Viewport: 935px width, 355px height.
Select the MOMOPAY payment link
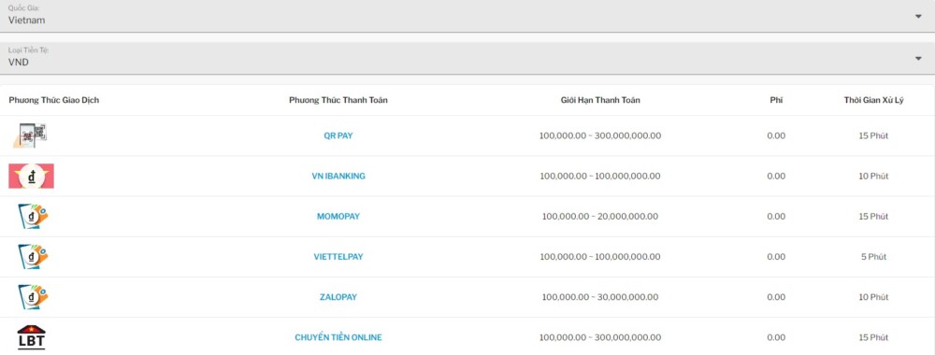(x=338, y=217)
